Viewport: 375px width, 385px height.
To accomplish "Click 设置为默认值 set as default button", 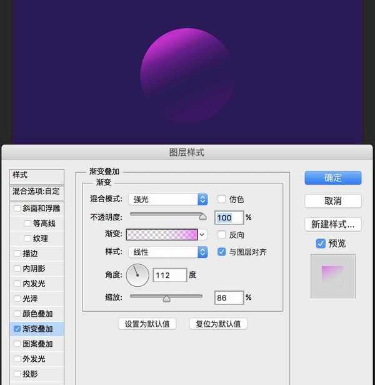I will coord(147,324).
